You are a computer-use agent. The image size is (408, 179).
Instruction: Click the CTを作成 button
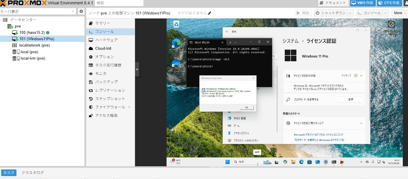(x=389, y=3)
